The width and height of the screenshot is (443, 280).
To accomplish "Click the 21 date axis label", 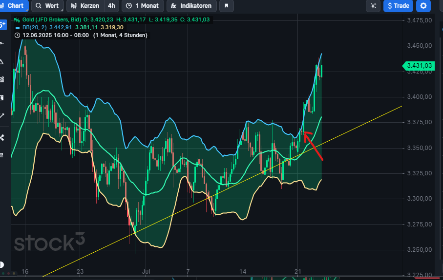I will [x=298, y=272].
